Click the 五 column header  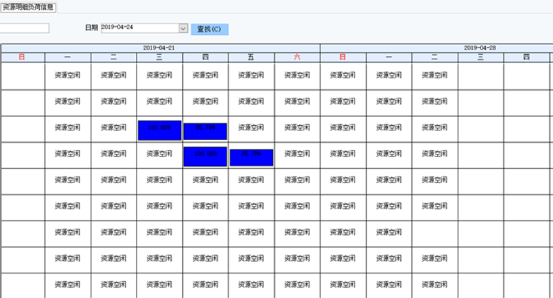[x=251, y=57]
